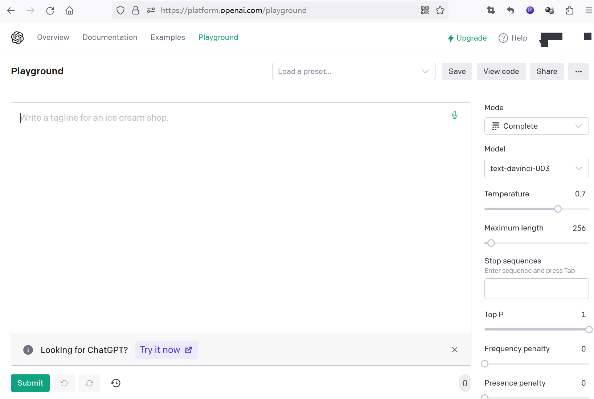The height and width of the screenshot is (399, 594).
Task: Click the Temperature slider handle
Action: (x=558, y=209)
